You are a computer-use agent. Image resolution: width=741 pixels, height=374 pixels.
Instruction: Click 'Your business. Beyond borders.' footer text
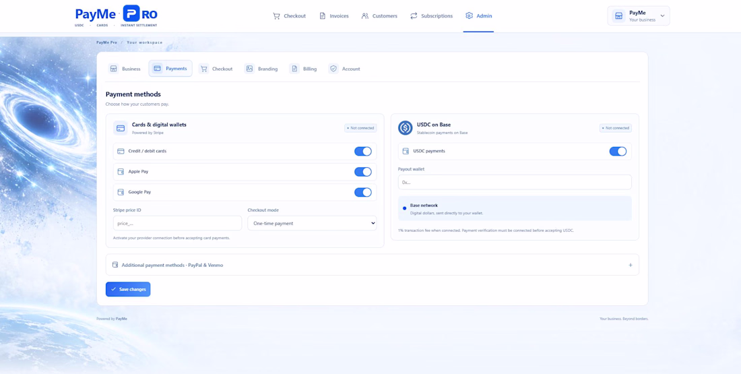point(624,319)
